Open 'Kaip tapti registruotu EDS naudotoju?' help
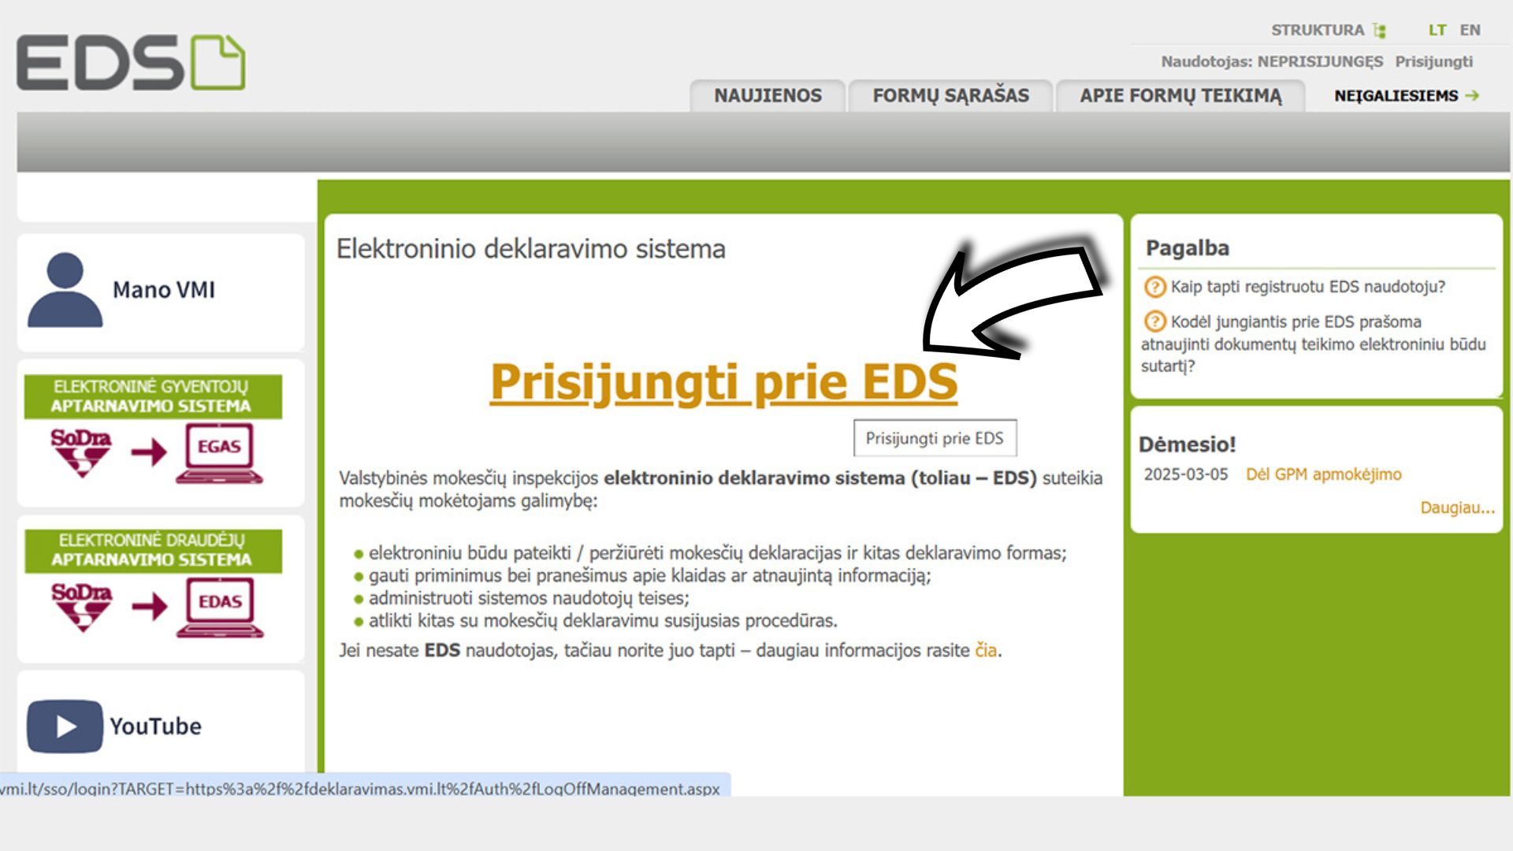1513x851 pixels. coord(1308,287)
